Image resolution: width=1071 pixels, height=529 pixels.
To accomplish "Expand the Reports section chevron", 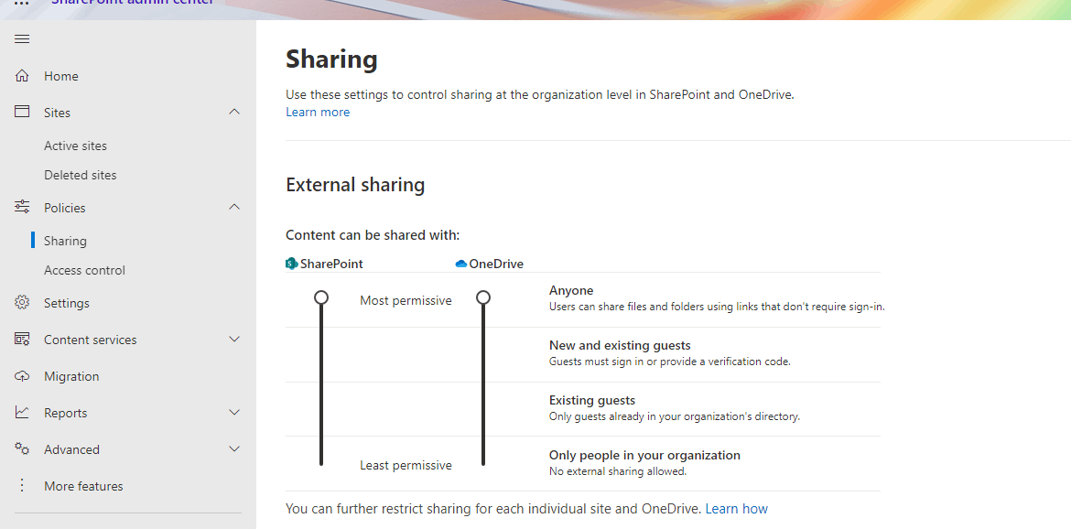I will [234, 412].
